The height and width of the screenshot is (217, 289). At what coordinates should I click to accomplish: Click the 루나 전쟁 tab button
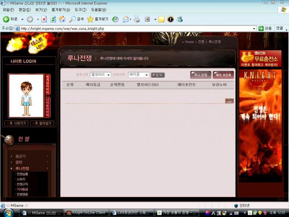point(200,75)
